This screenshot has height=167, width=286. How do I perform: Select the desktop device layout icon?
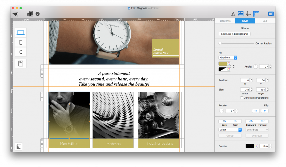(x=21, y=32)
